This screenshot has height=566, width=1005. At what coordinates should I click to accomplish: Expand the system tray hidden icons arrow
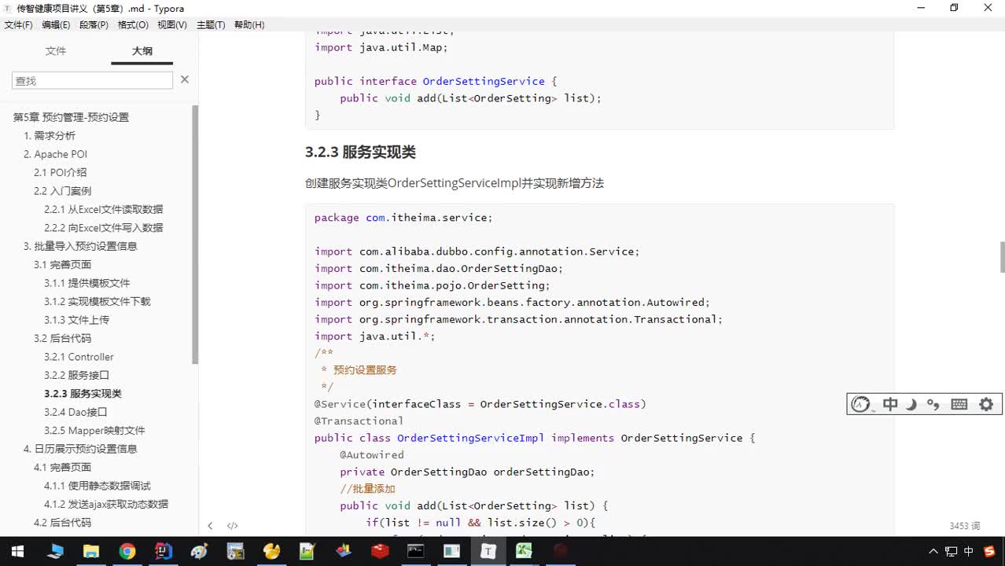(x=933, y=551)
